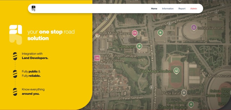Screen dimensions: 231x110
Task: Click the 'Fully public & Fully reliable.' text
Action: pyautogui.click(x=31, y=74)
